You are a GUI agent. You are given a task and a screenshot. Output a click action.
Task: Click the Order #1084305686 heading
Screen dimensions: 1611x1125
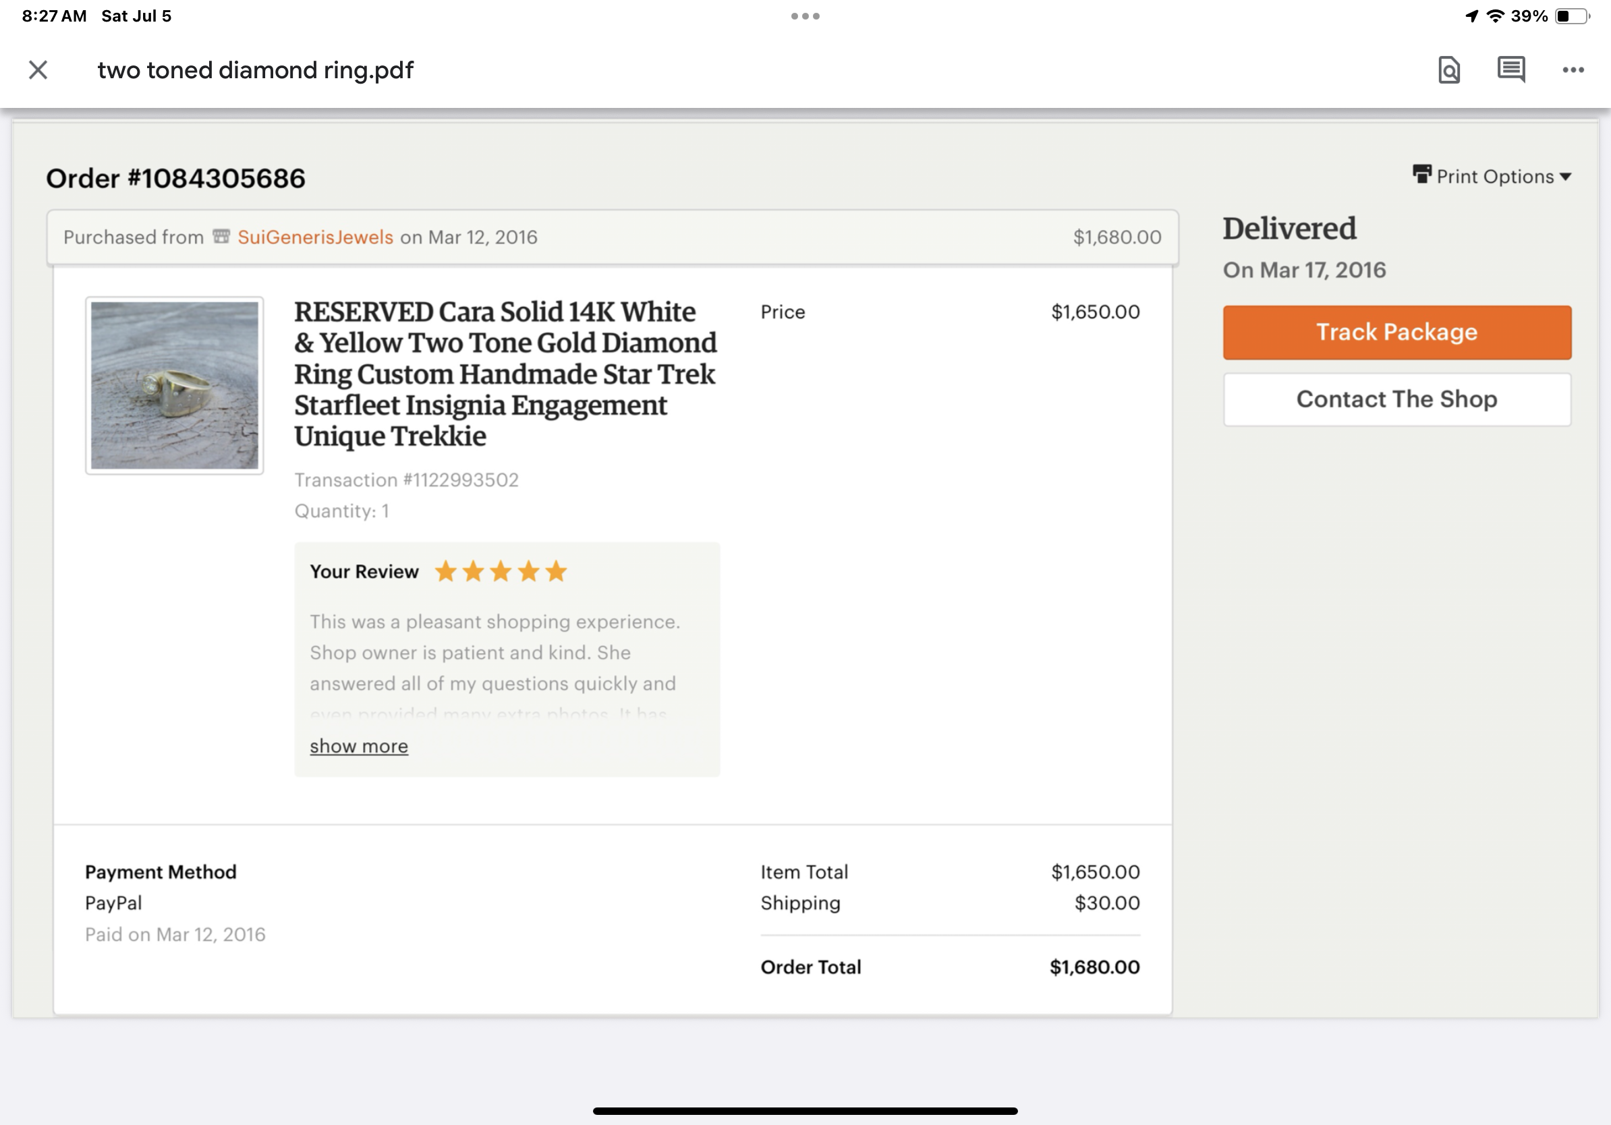pos(175,178)
